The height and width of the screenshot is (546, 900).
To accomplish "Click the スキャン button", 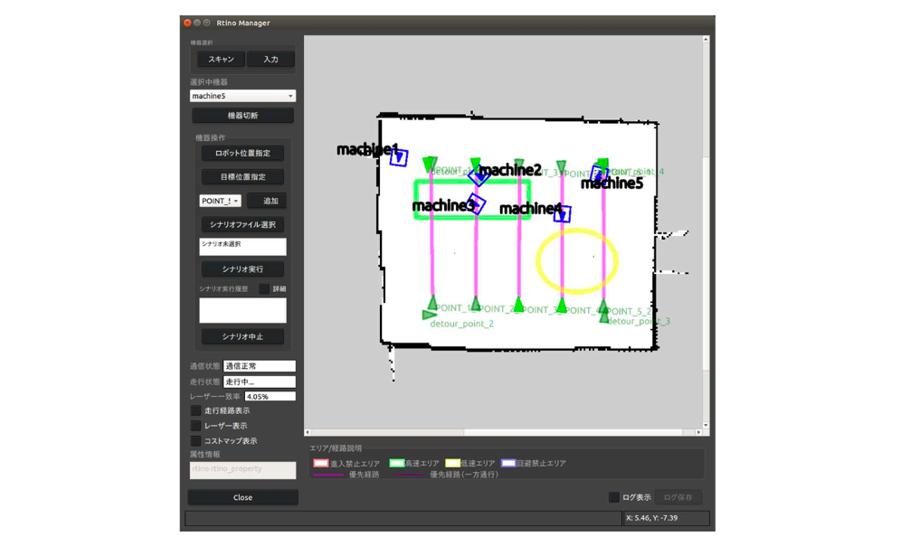I will (x=221, y=59).
